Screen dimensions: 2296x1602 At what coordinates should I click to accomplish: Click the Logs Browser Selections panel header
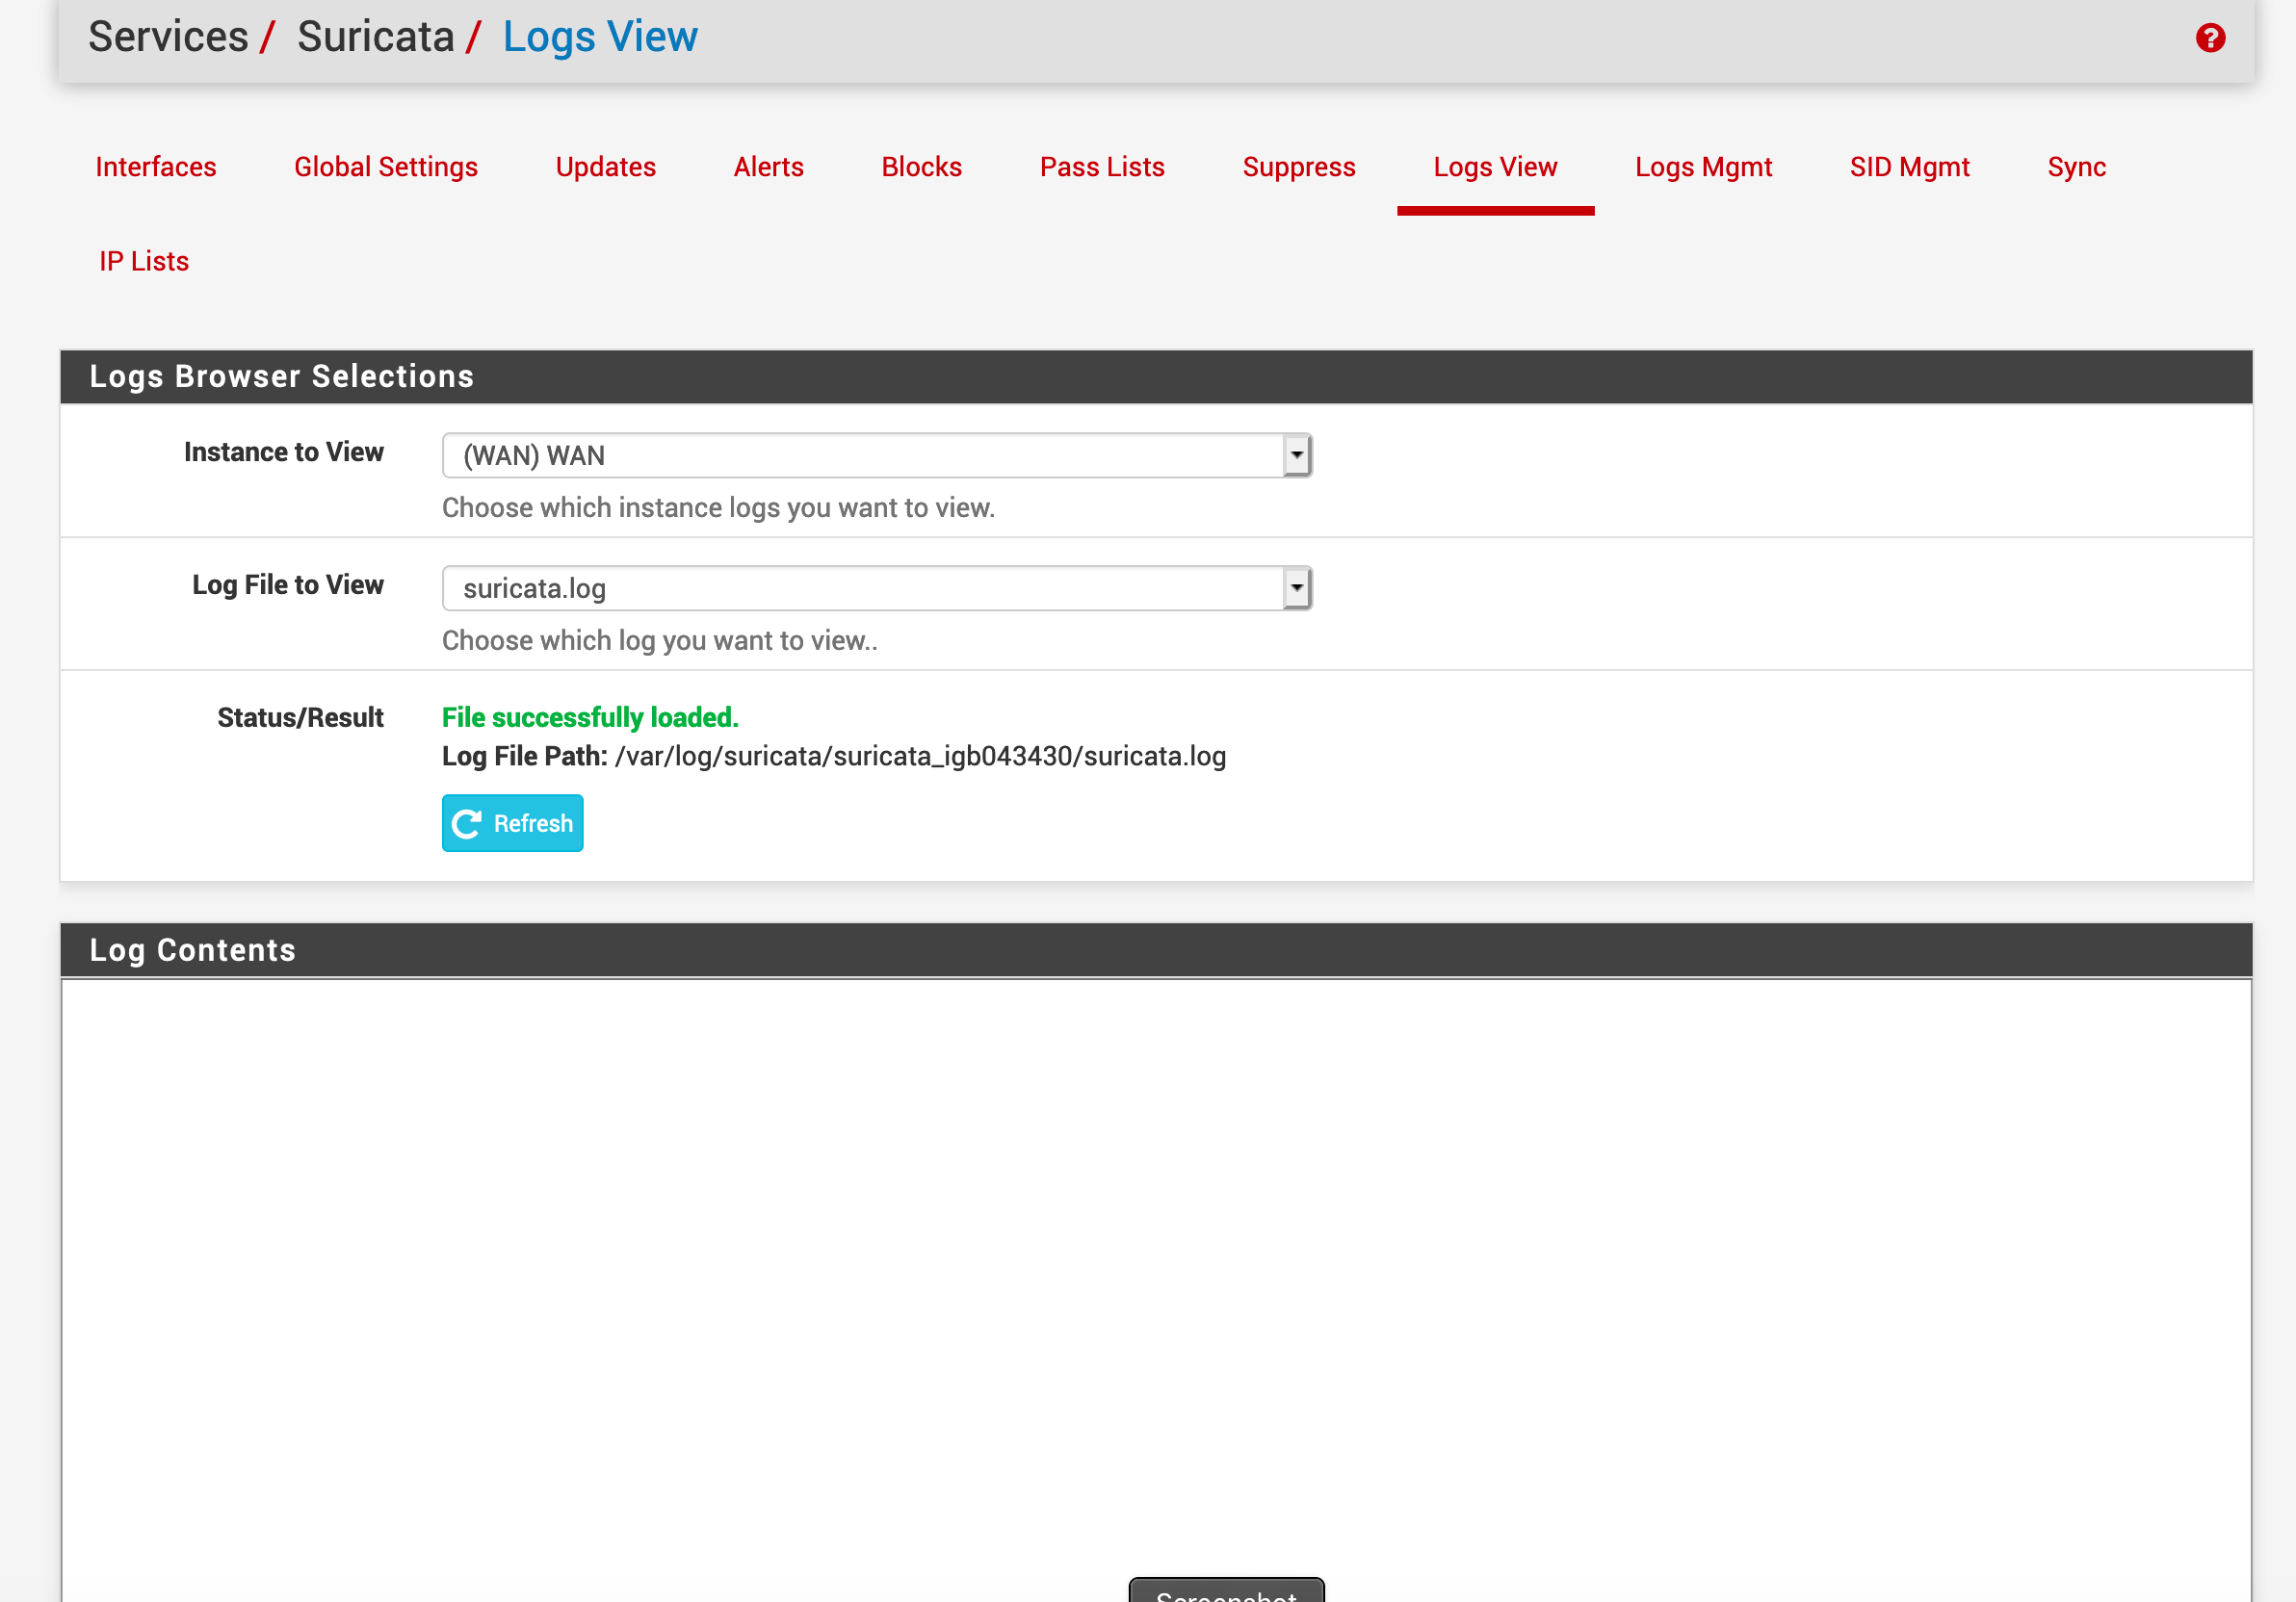click(1156, 376)
